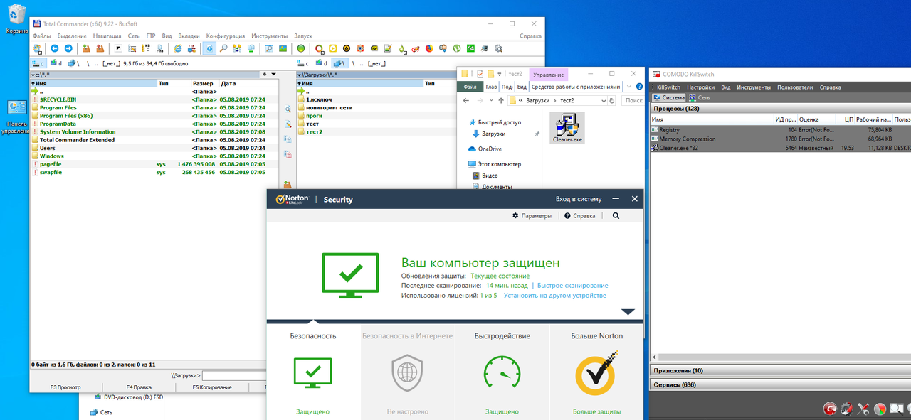Open the Explorer address bar dropdown arrow
Screen dimensions: 911x420
click(604, 101)
